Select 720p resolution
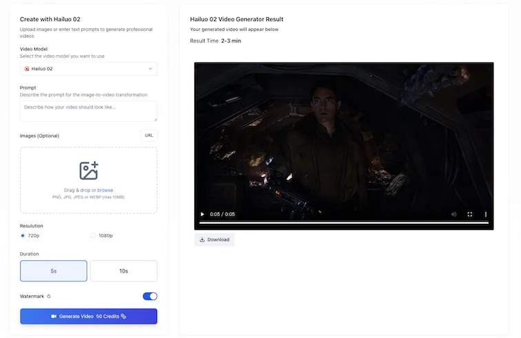521x338 pixels. pos(23,235)
